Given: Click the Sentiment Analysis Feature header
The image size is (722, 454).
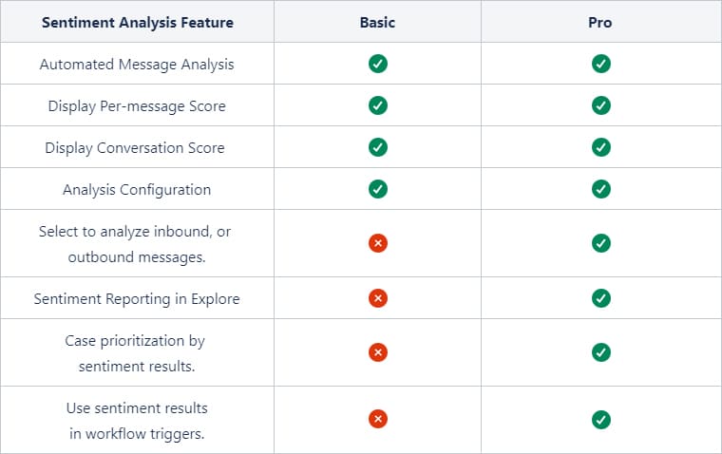Looking at the screenshot, I should (x=137, y=22).
